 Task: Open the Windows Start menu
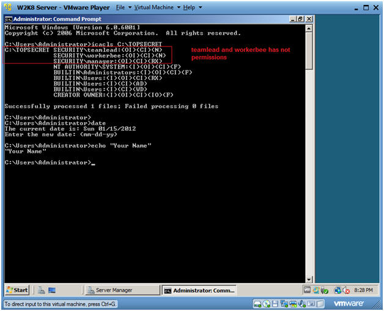17,290
